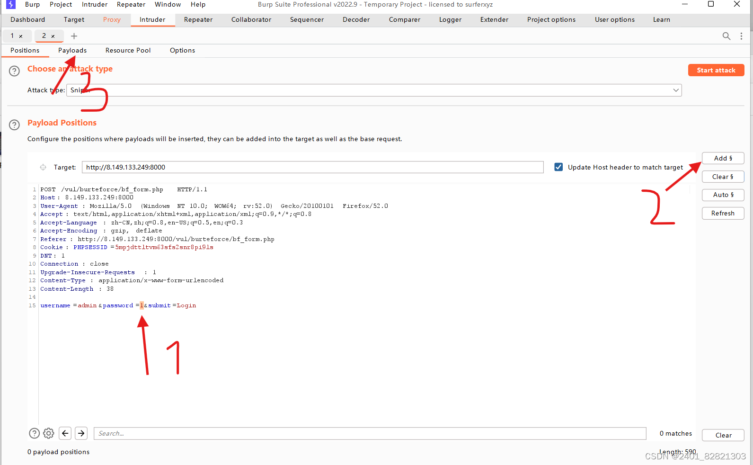753x465 pixels.
Task: Click the Clear search button
Action: [723, 435]
